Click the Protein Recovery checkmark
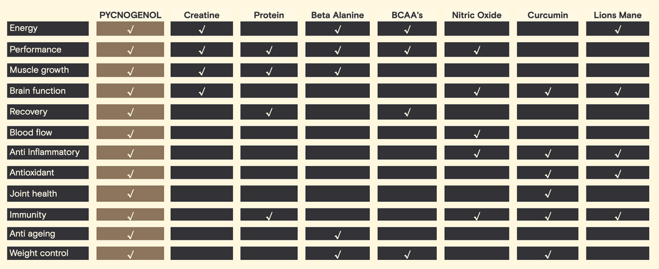 pos(269,112)
